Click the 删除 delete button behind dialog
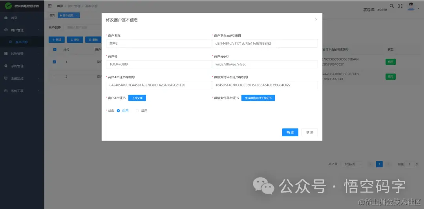 coord(93,40)
